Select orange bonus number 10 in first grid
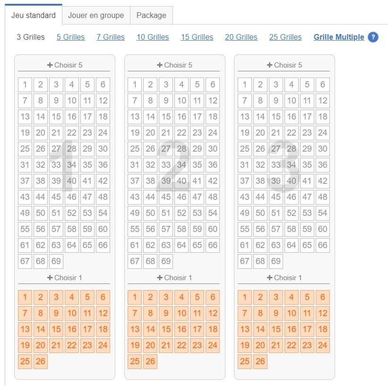The image size is (388, 386). pyautogui.click(x=72, y=313)
